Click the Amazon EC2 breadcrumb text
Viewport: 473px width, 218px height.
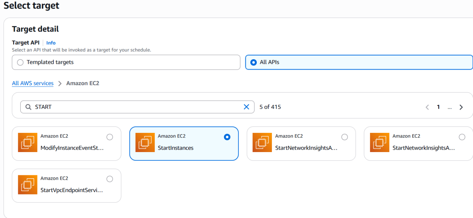point(83,83)
